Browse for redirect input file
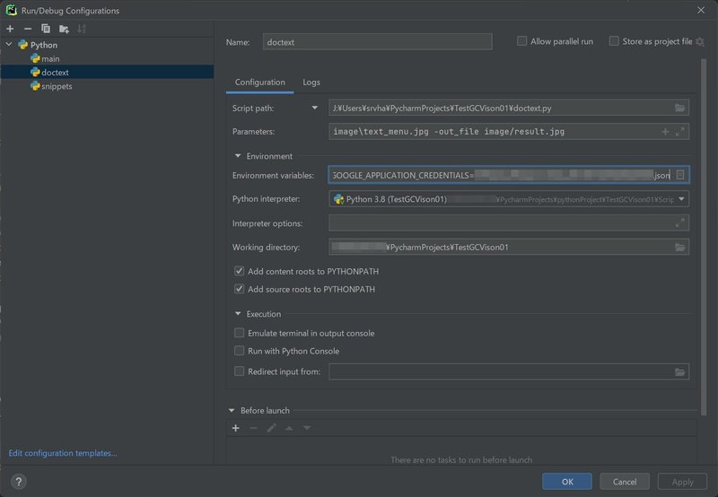 coord(679,372)
